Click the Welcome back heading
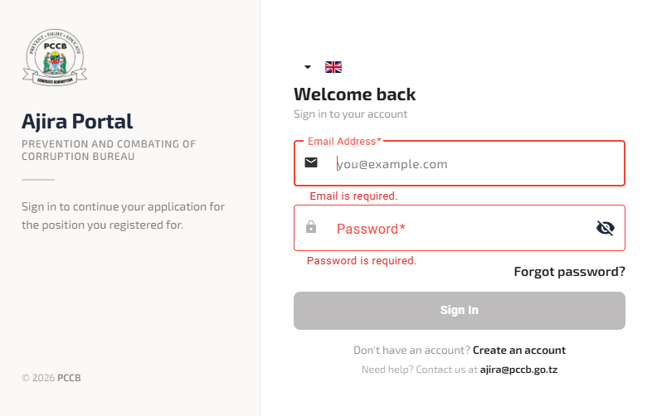 click(x=355, y=94)
